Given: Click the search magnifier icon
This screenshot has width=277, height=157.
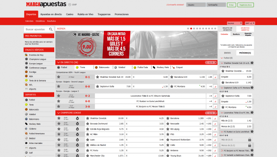Looking at the screenshot, I should [x=51, y=29].
